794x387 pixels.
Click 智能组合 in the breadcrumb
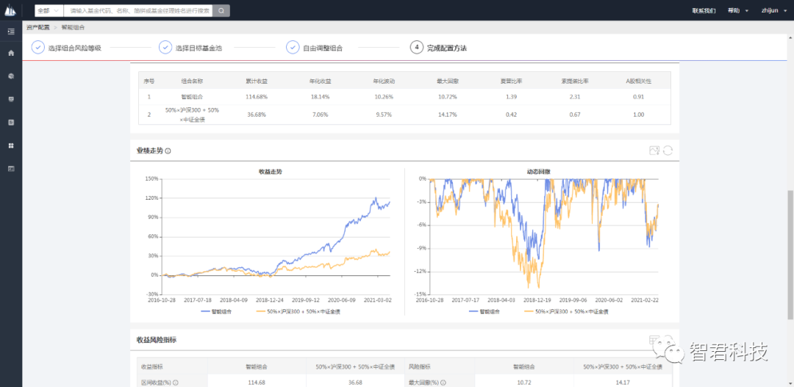(x=73, y=27)
